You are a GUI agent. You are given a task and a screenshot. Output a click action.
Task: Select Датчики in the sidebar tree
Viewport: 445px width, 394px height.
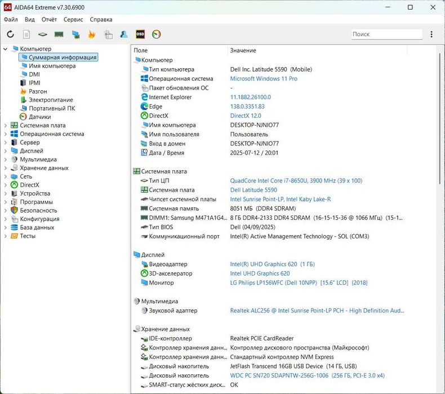(x=39, y=117)
